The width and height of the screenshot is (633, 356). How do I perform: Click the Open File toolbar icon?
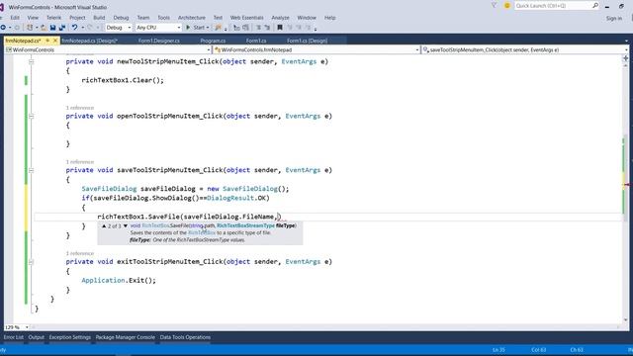point(43,28)
